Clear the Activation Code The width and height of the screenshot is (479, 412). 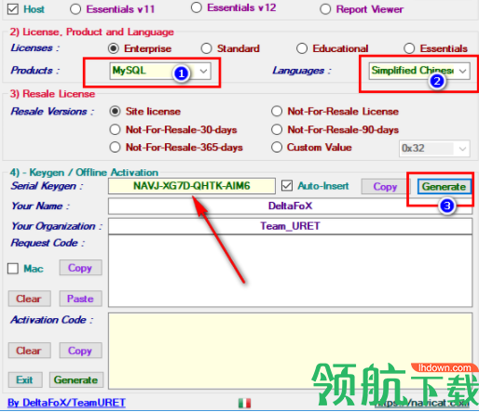pos(30,351)
